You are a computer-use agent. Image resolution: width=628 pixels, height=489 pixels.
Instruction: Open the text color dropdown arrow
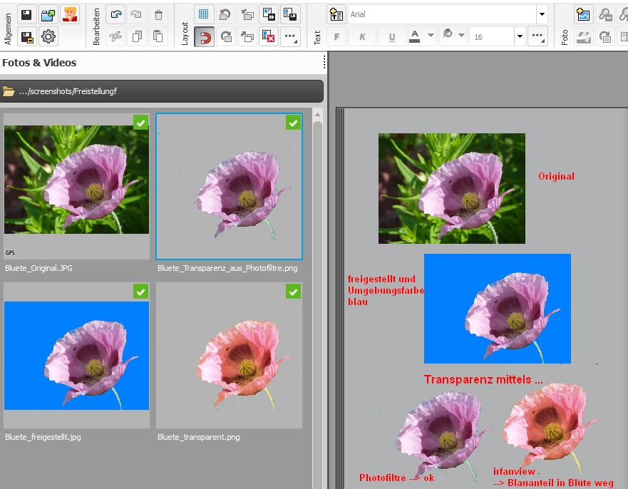tap(431, 36)
